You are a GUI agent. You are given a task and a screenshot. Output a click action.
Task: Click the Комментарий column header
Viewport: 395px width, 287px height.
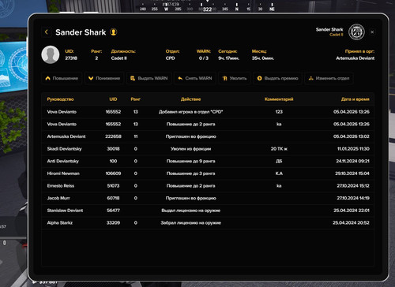tap(279, 99)
